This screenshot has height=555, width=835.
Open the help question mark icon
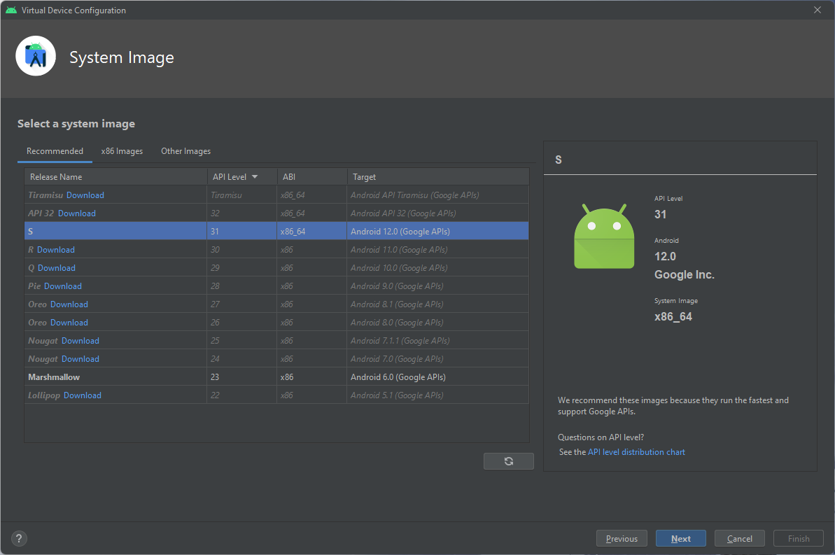click(x=19, y=538)
